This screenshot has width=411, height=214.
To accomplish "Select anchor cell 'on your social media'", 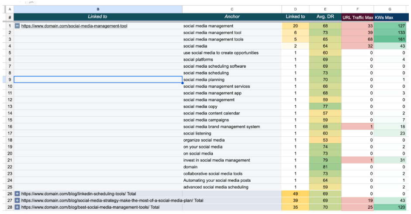I will tap(232, 147).
